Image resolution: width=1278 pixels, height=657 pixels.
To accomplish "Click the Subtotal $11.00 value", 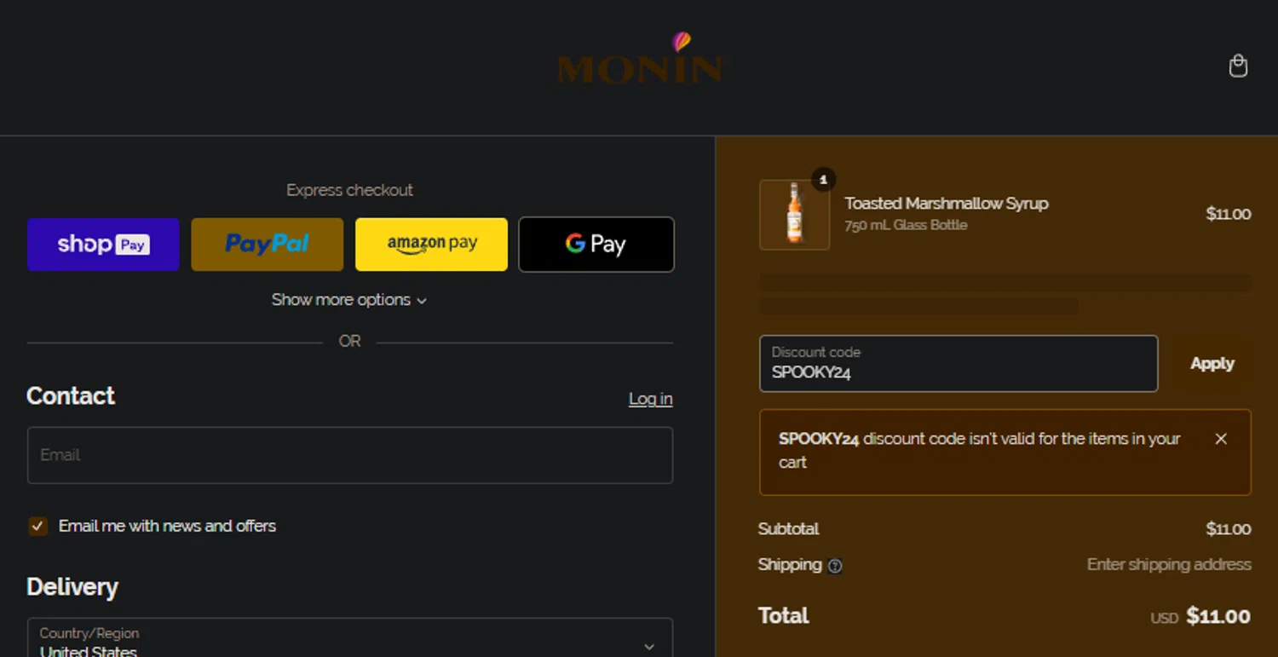I will (x=1229, y=529).
